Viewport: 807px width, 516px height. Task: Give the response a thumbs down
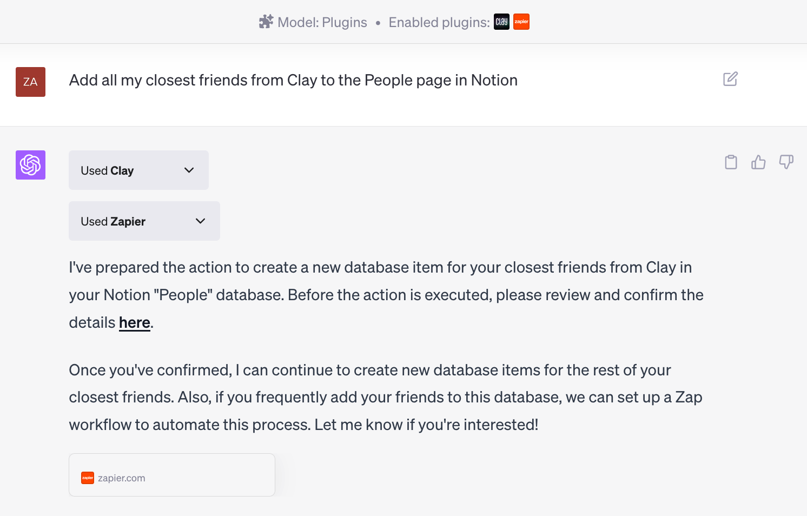click(x=786, y=162)
